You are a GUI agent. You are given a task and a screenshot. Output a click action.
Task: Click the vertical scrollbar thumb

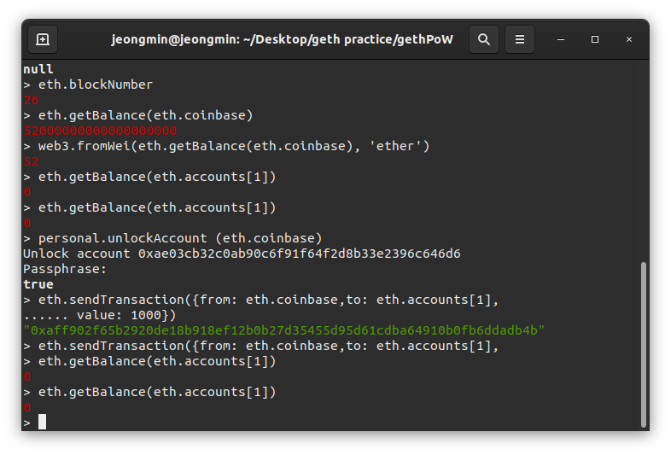[644, 341]
